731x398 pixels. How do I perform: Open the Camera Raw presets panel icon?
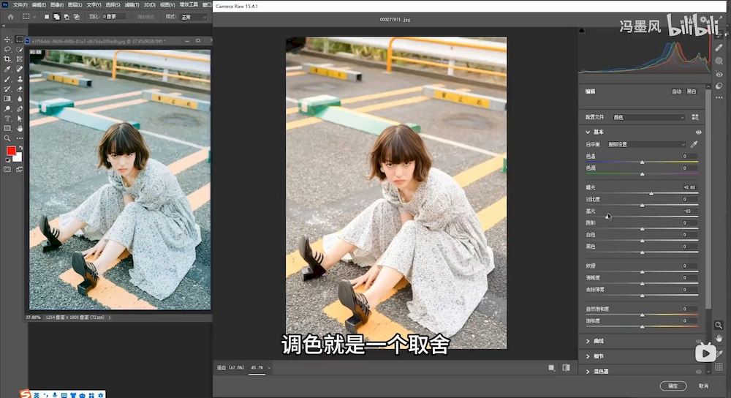719,86
